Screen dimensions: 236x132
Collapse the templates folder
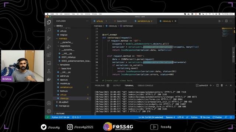[65, 65]
